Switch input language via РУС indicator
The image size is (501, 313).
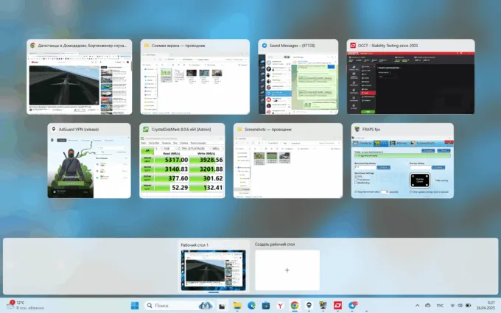[441, 305]
